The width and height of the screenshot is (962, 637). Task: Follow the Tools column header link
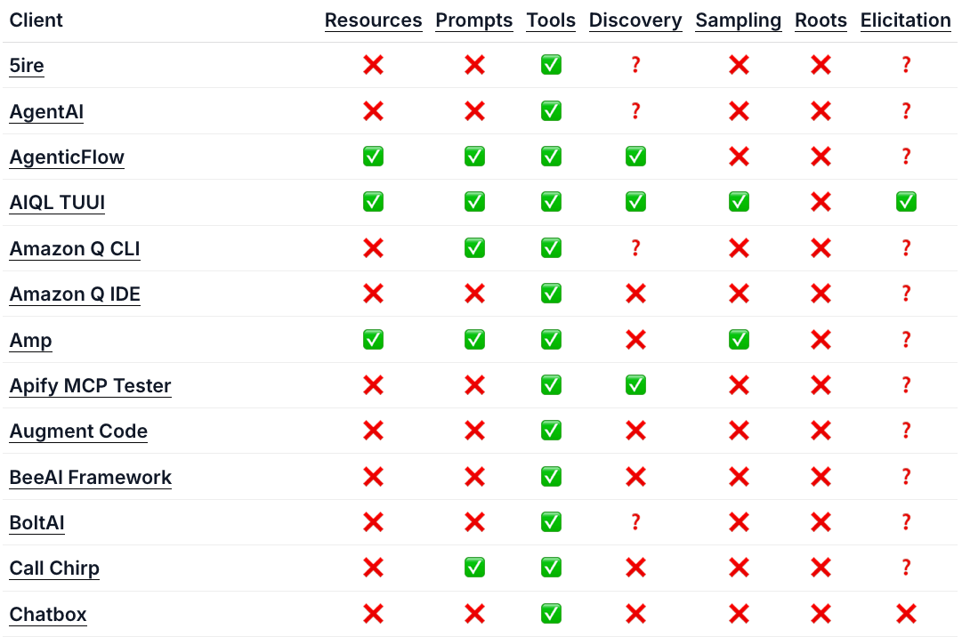click(x=551, y=20)
